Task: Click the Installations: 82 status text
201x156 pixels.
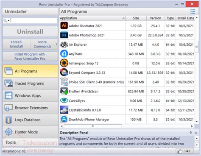Action: 14,151
